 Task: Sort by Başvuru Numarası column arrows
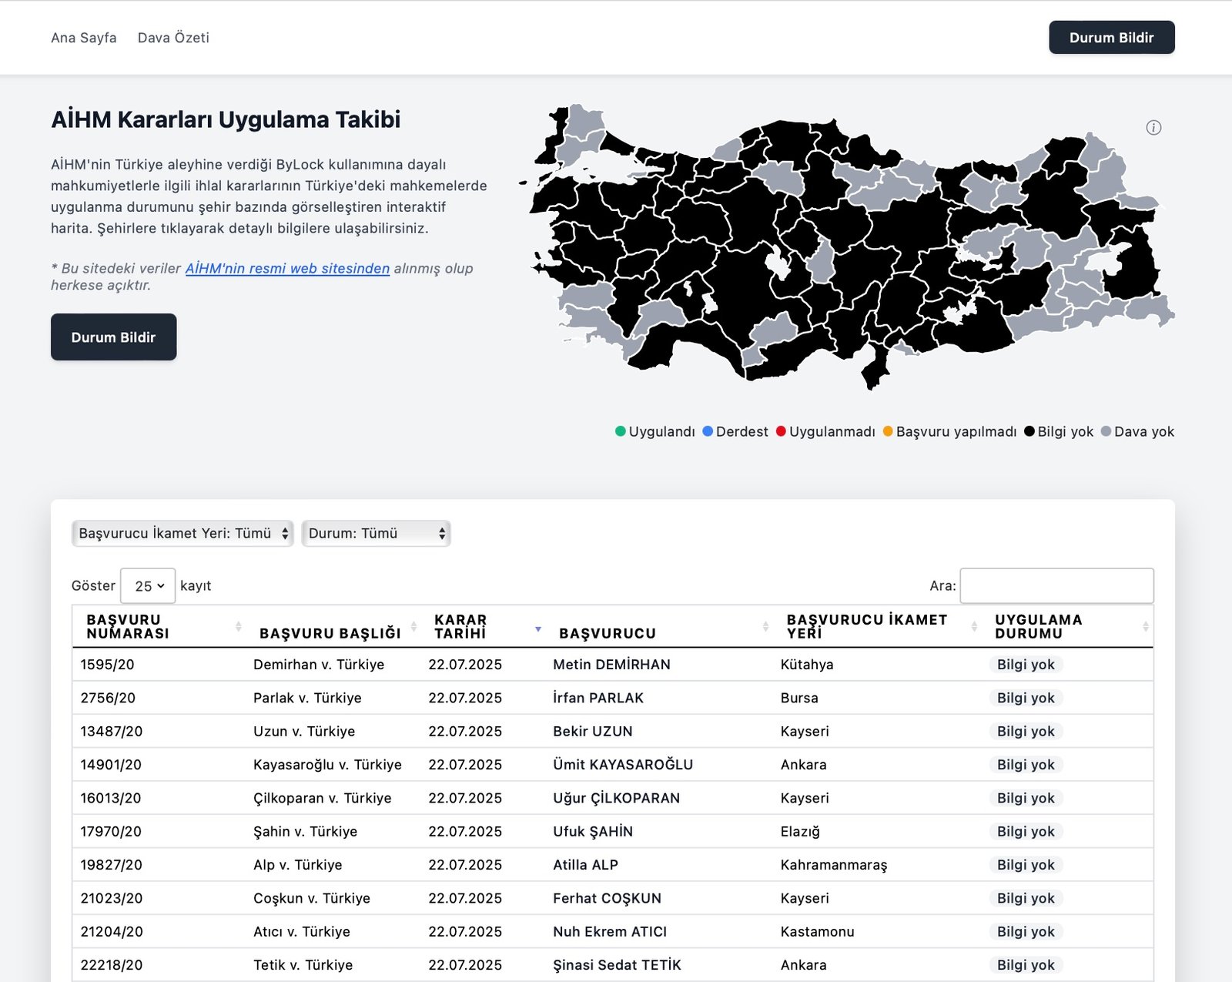tap(238, 627)
